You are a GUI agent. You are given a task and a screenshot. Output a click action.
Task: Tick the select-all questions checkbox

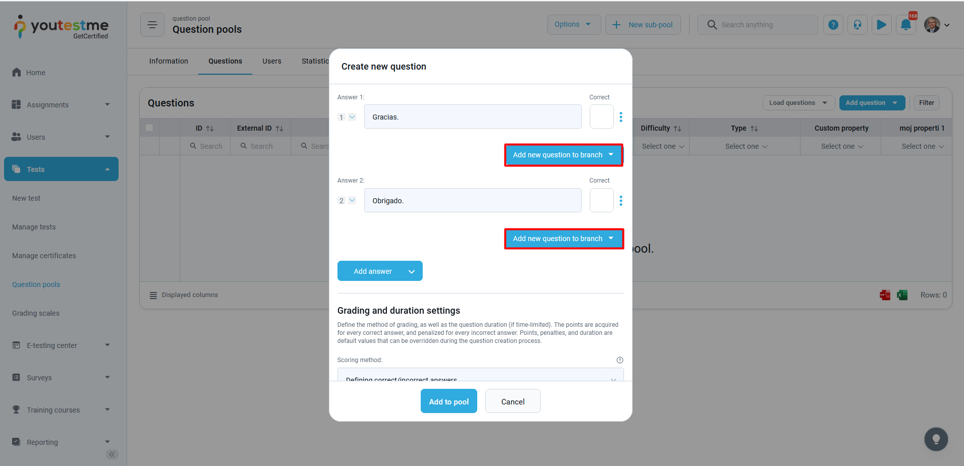[149, 128]
